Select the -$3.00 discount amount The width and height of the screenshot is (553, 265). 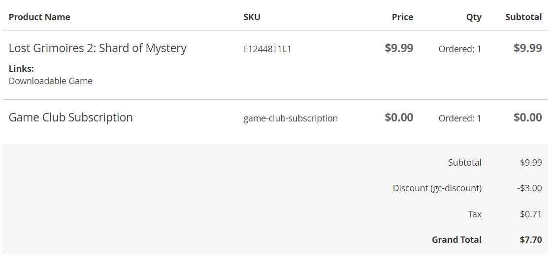529,188
